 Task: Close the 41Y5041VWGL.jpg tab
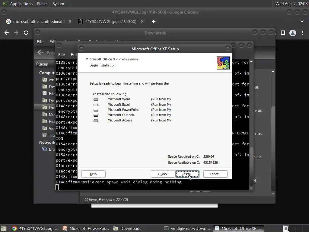pos(142,21)
